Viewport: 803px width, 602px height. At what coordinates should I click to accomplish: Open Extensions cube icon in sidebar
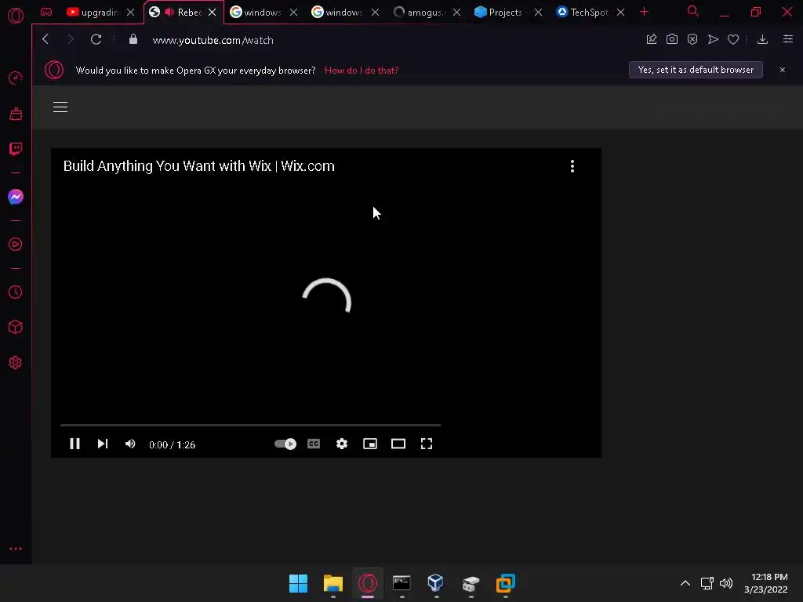(16, 327)
